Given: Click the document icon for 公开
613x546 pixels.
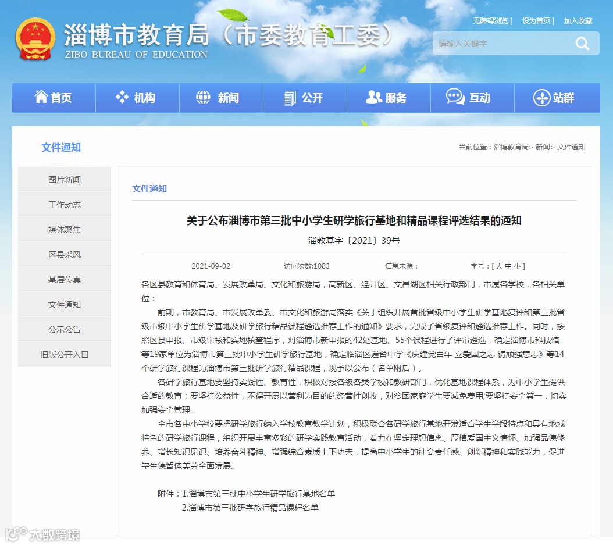Looking at the screenshot, I should tap(290, 98).
